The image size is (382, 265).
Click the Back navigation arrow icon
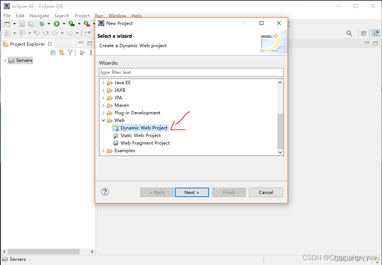55,33
